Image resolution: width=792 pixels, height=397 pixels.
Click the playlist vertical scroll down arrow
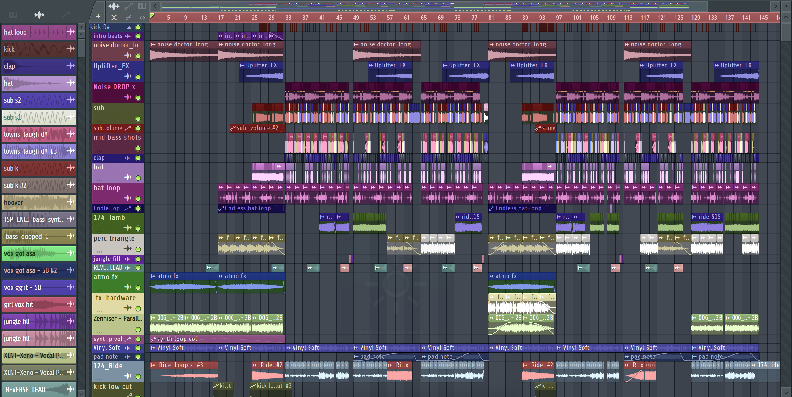coord(786,392)
